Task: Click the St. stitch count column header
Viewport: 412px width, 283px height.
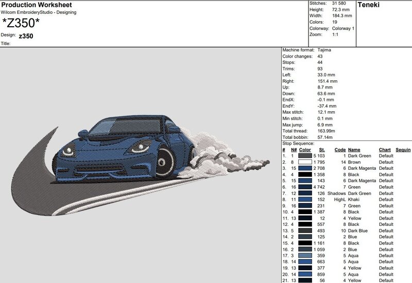Action: (322, 149)
